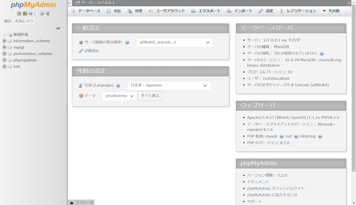Viewport: 356px width, 205px height.
Task: Open help icon next to サーバ接続の照合順序
Action: [127, 42]
